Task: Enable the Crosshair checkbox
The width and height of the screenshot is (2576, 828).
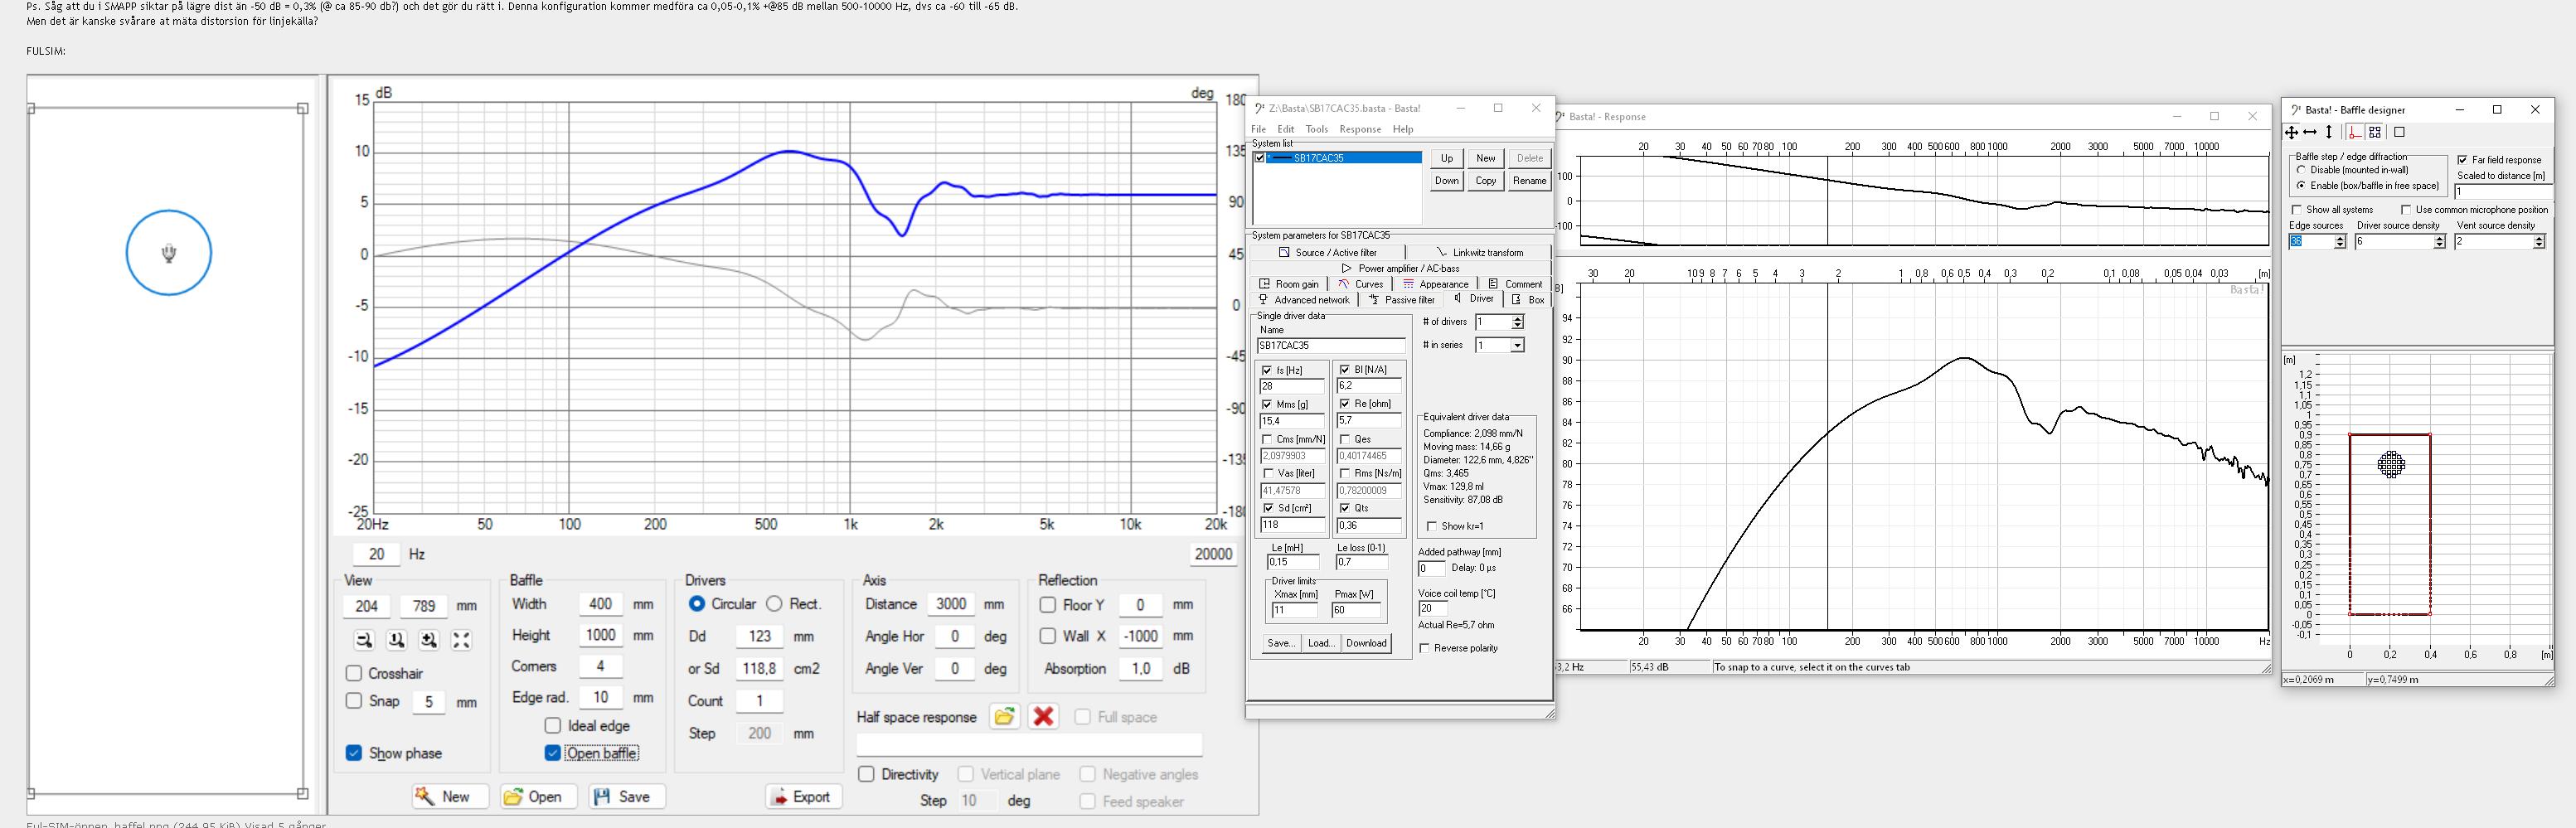Action: click(x=354, y=673)
